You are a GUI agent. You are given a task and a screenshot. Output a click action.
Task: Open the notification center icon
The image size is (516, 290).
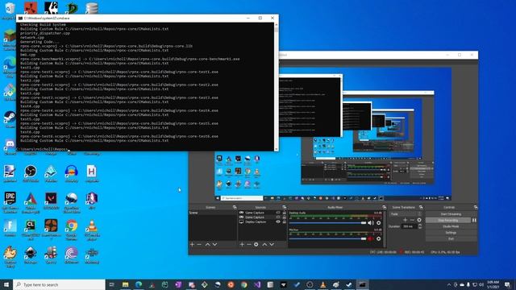pyautogui.click(x=508, y=284)
